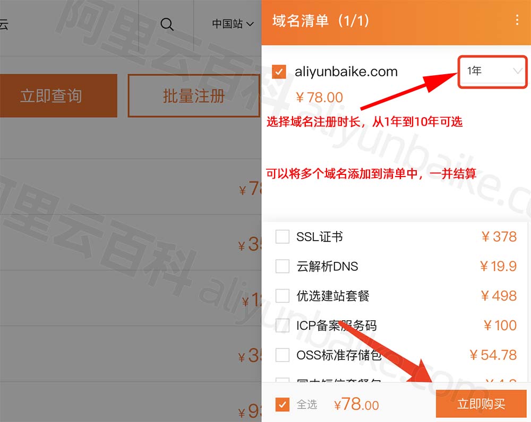The height and width of the screenshot is (422, 531).
Task: Click the chevron arrow in the duration selector
Action: (517, 71)
